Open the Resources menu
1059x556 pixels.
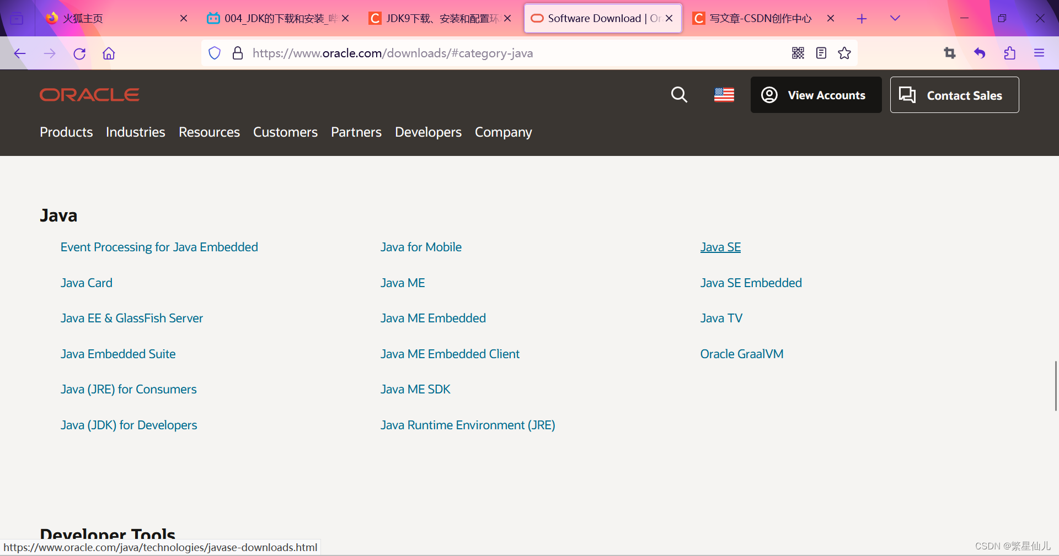point(209,132)
